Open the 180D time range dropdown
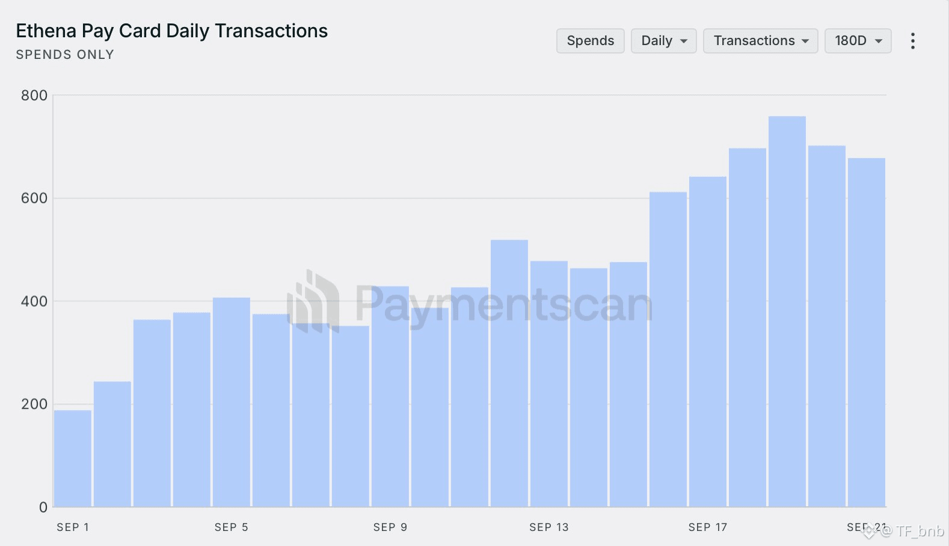 pyautogui.click(x=858, y=41)
